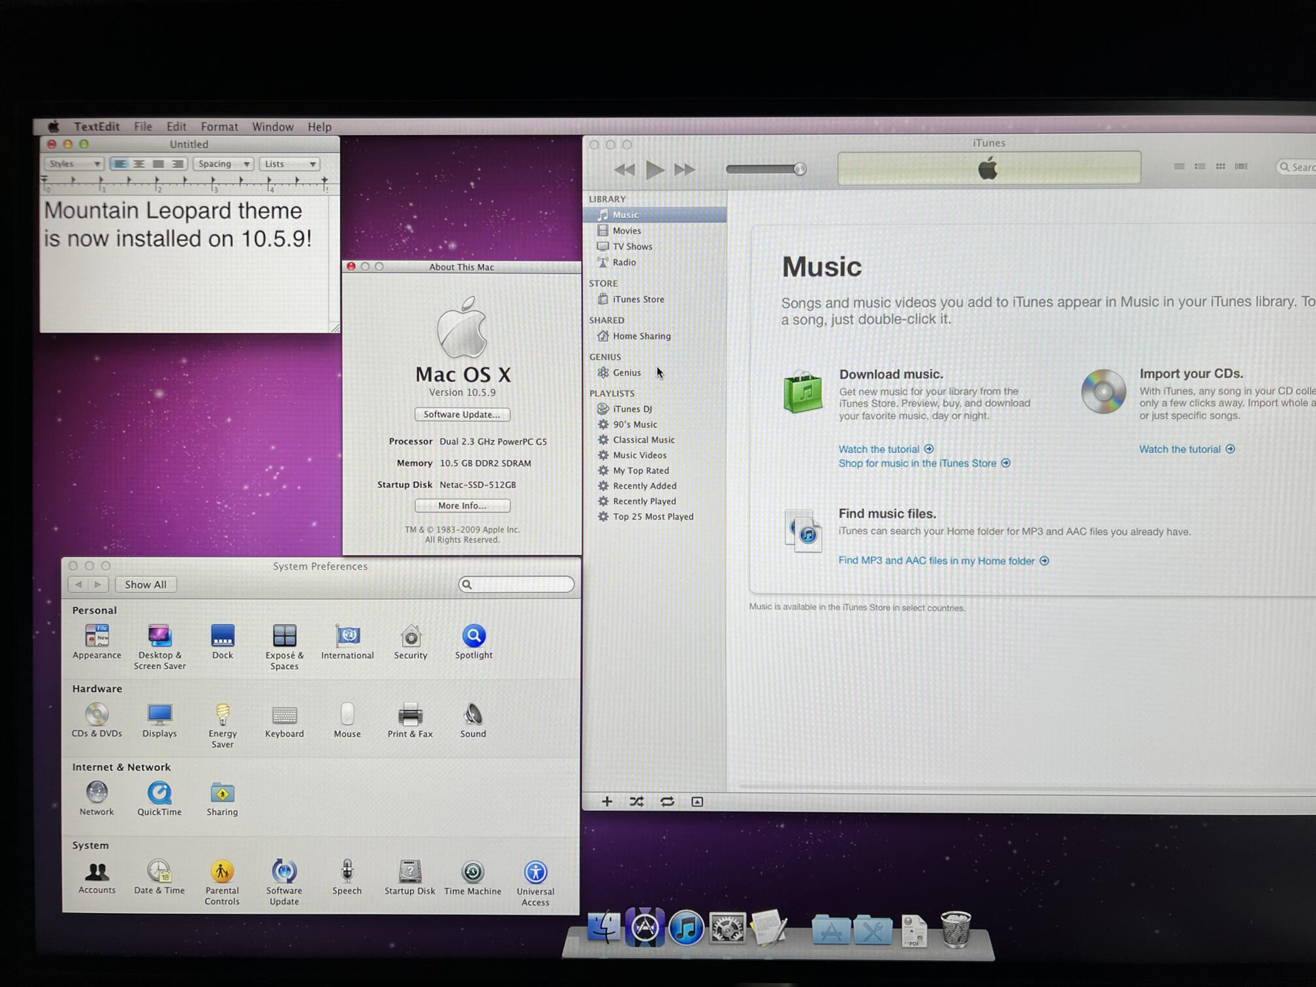Viewport: 1316px width, 987px height.
Task: Open Time Machine preferences
Action: coord(473,878)
